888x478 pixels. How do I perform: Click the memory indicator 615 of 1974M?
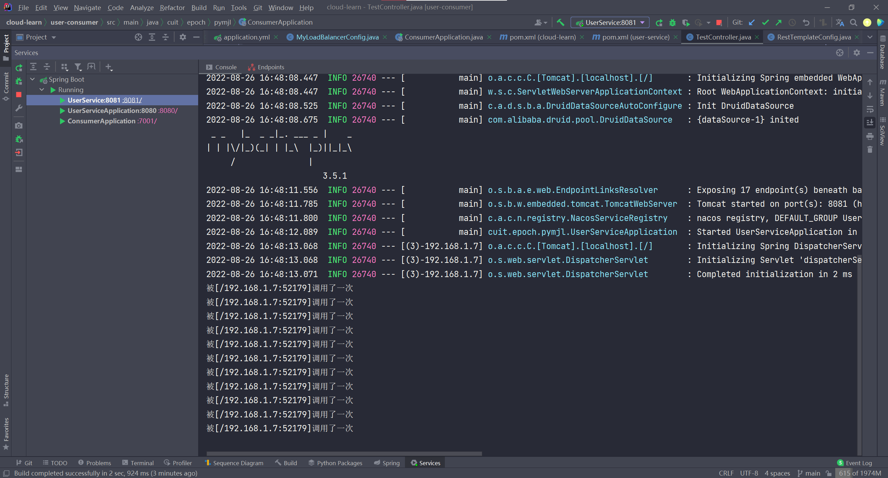pos(860,473)
